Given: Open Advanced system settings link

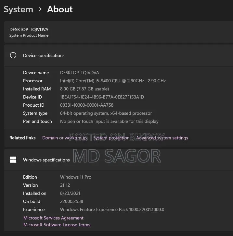Looking at the screenshot, I should coord(162,138).
